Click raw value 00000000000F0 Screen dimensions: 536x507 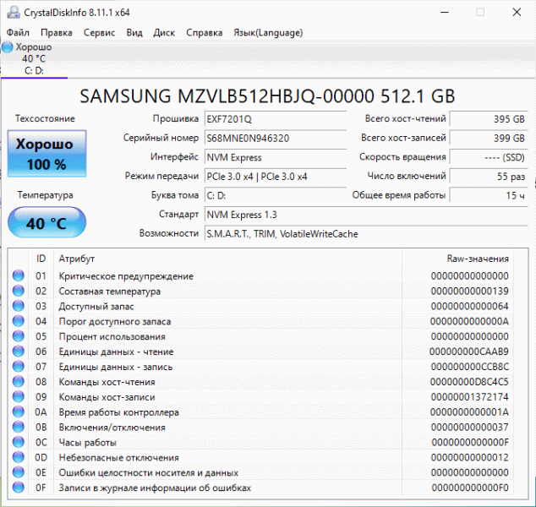tap(470, 488)
